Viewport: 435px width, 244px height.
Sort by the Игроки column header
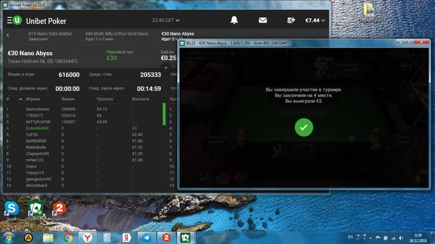coord(33,99)
